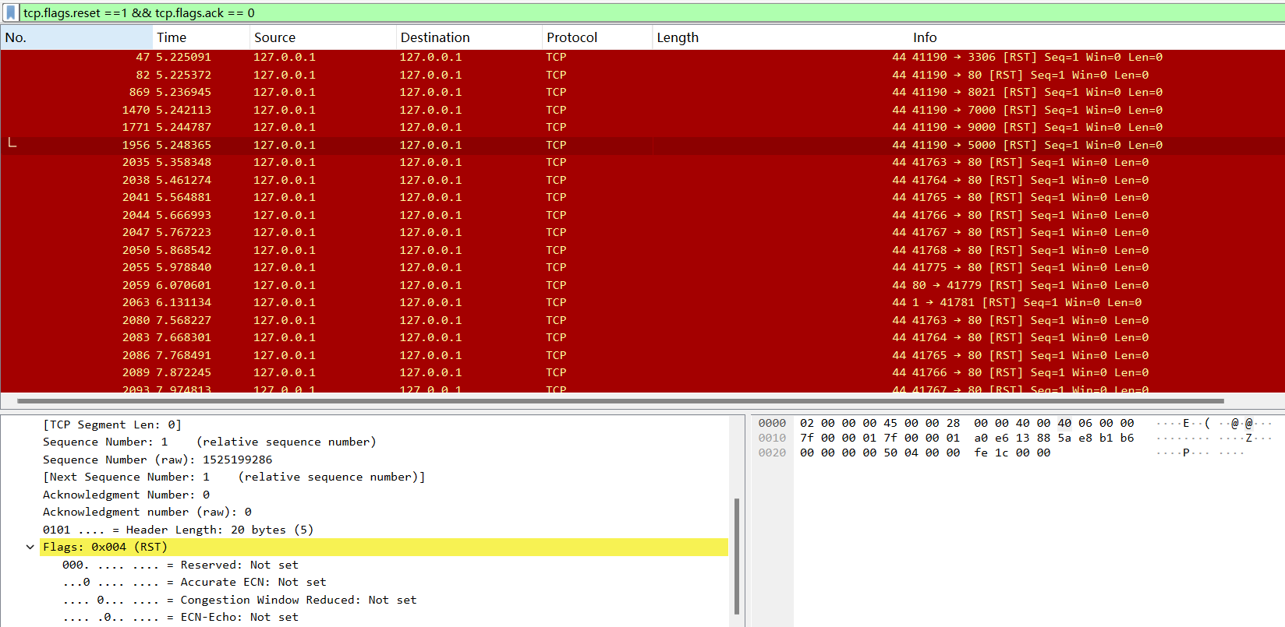
Task: Click the highlighted 40 byte in hex row 0000
Action: (x=1064, y=423)
